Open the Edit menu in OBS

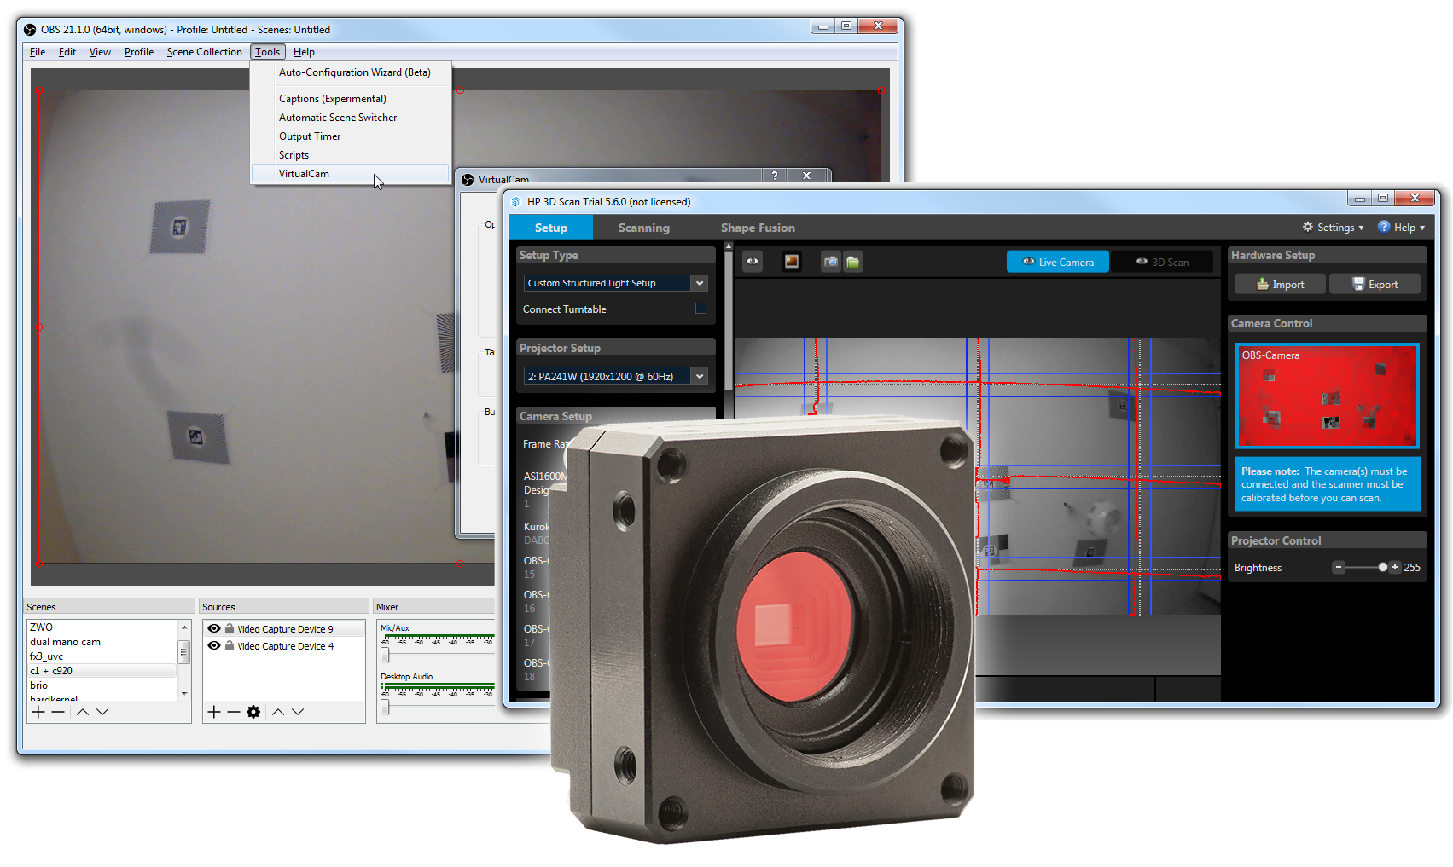pyautogui.click(x=67, y=52)
